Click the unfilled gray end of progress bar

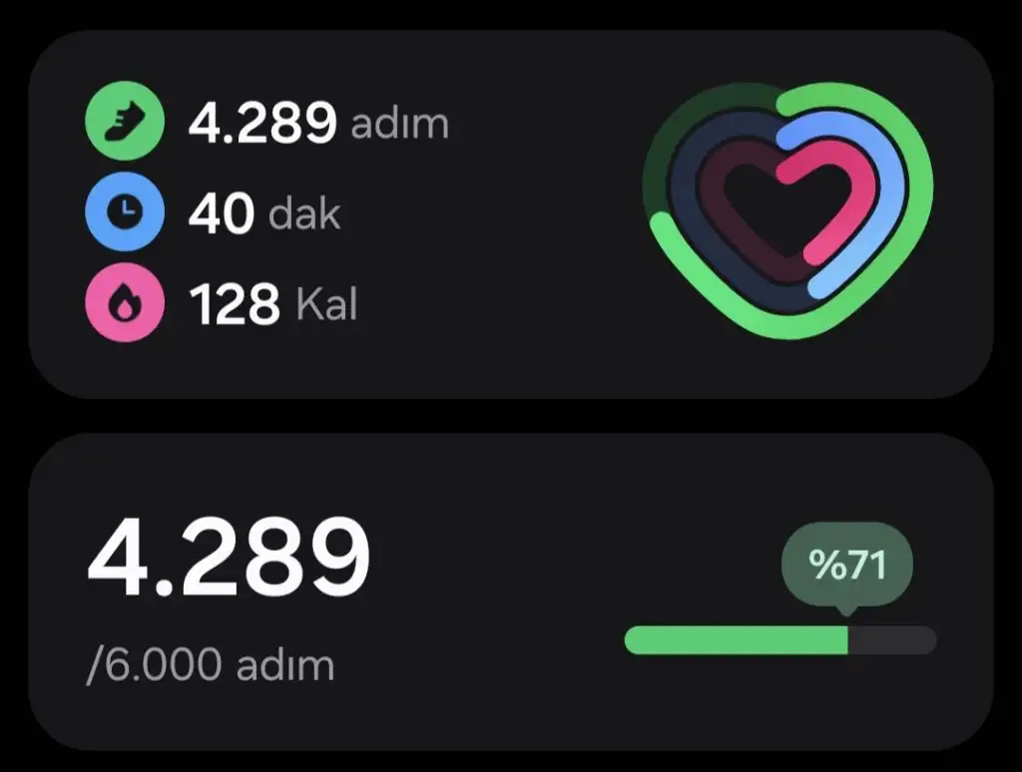click(x=893, y=639)
